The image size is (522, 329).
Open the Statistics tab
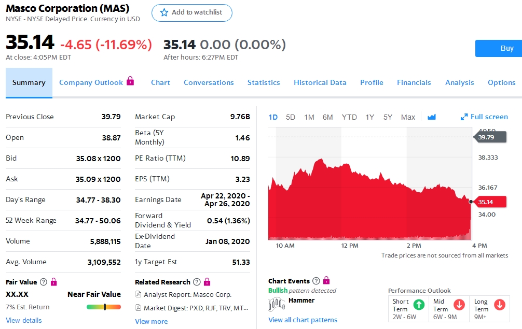(x=264, y=82)
